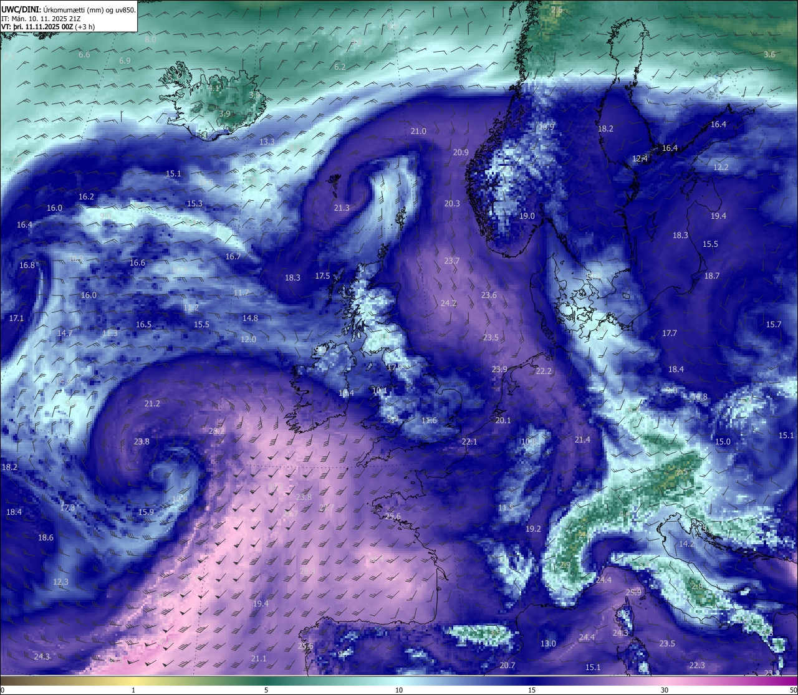
Task: Click the 25.9 value near the Ligurian coast
Action: 633,593
